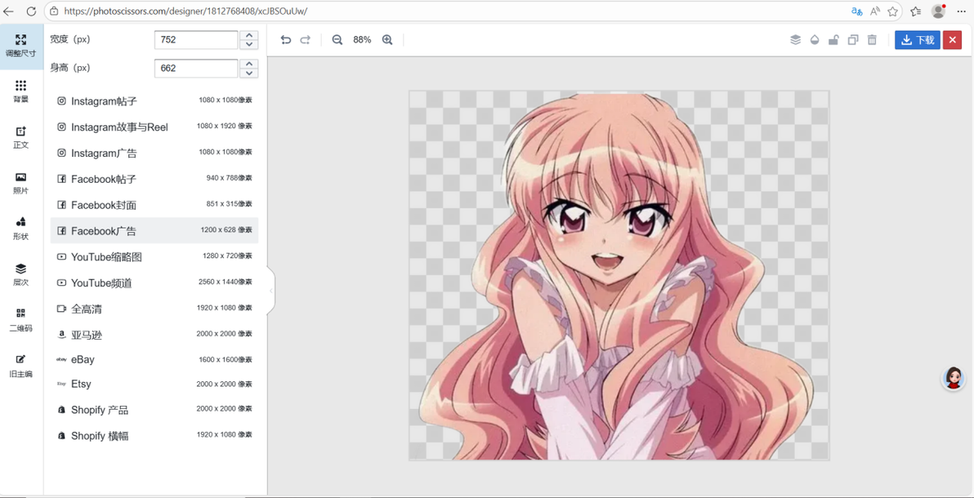Image resolution: width=974 pixels, height=498 pixels.
Task: Open the 层次 layers tab
Action: coord(21,274)
